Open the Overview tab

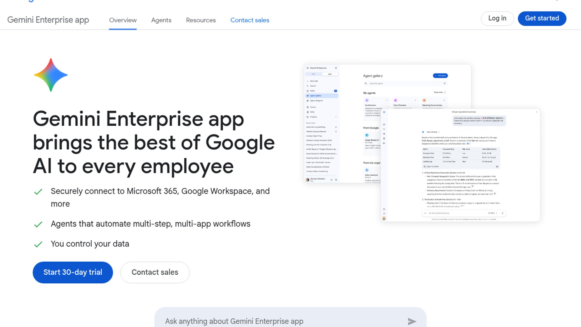click(x=123, y=20)
